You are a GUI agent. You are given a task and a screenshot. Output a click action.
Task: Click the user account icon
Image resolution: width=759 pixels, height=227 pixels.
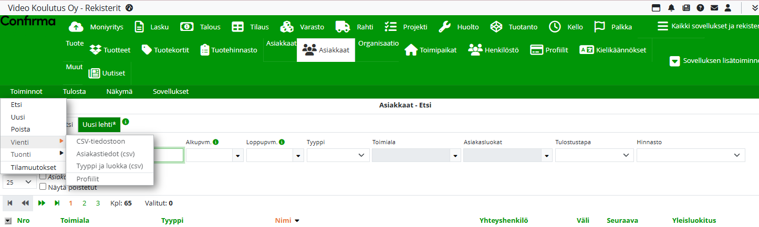pyautogui.click(x=728, y=8)
